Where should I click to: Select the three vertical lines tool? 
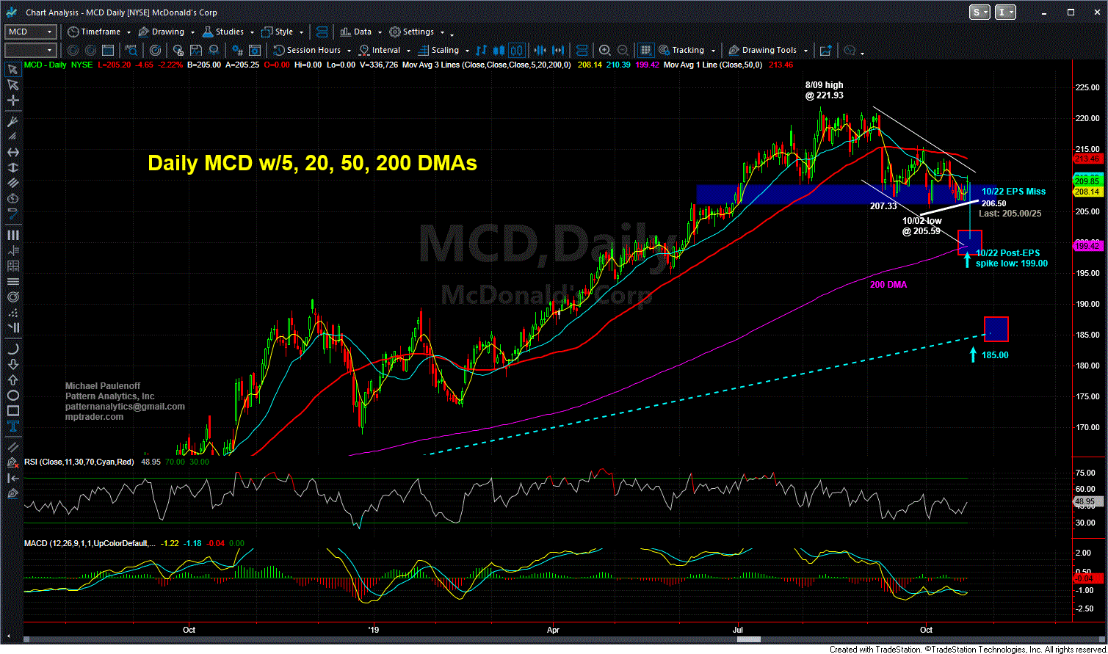click(12, 236)
